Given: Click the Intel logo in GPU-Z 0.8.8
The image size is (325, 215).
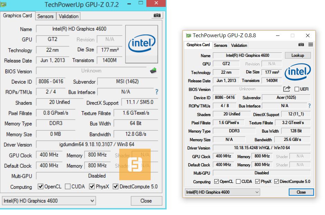Looking at the screenshot, I should (x=298, y=72).
